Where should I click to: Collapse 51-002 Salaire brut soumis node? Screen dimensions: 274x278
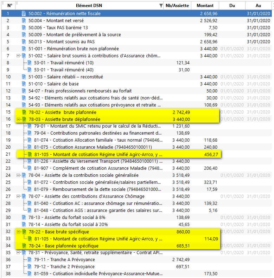18,56
